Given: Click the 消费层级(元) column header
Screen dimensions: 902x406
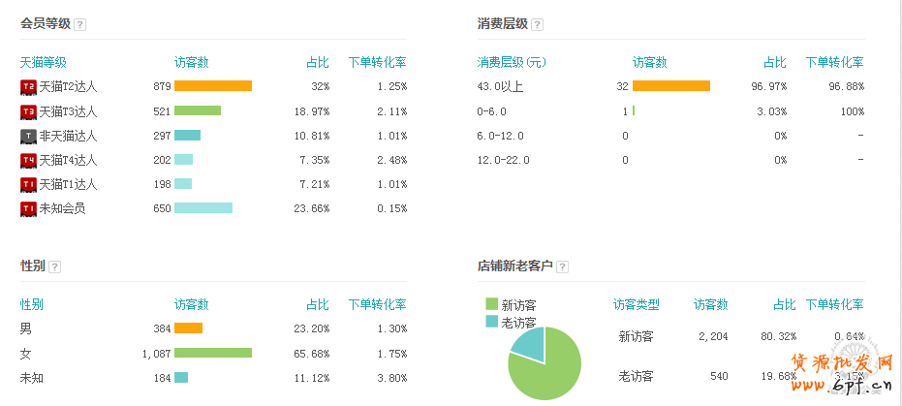Looking at the screenshot, I should point(512,62).
